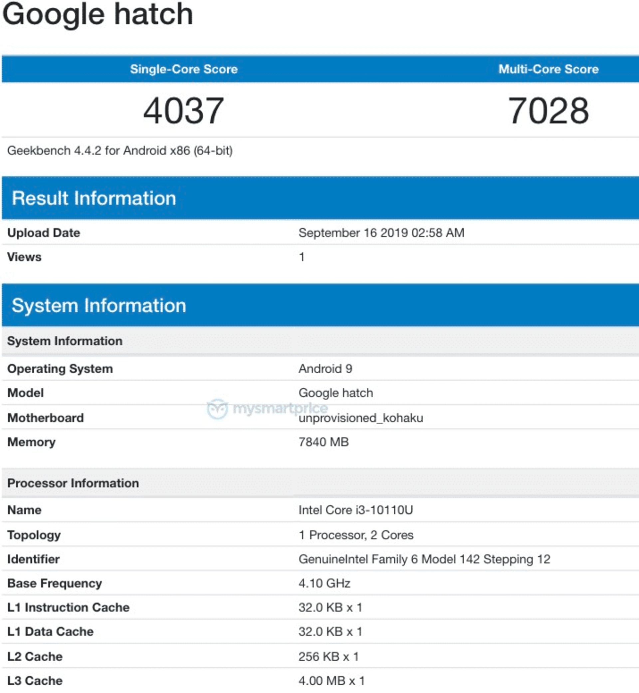The height and width of the screenshot is (693, 639).
Task: Select the Model value Google hatch
Action: [x=336, y=393]
